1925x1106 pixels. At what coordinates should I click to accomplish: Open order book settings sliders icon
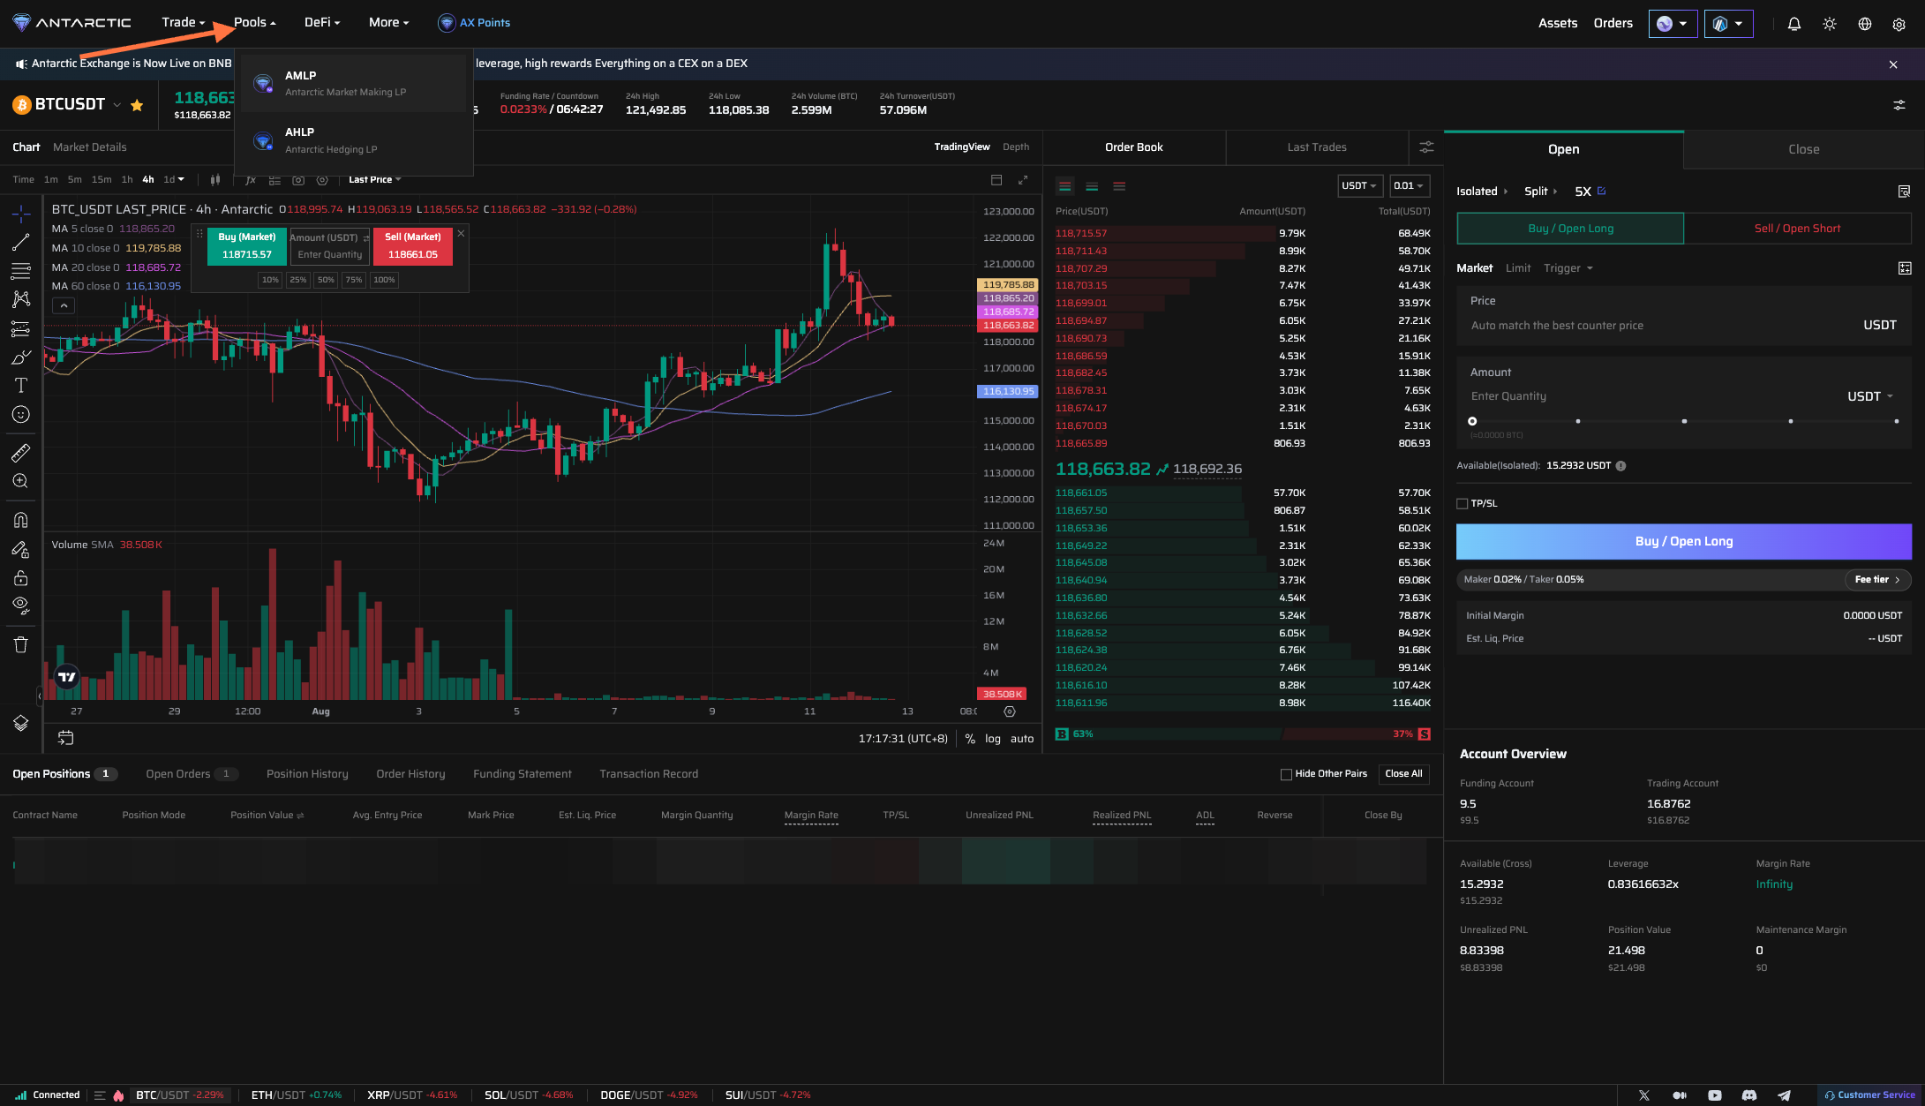click(1426, 147)
